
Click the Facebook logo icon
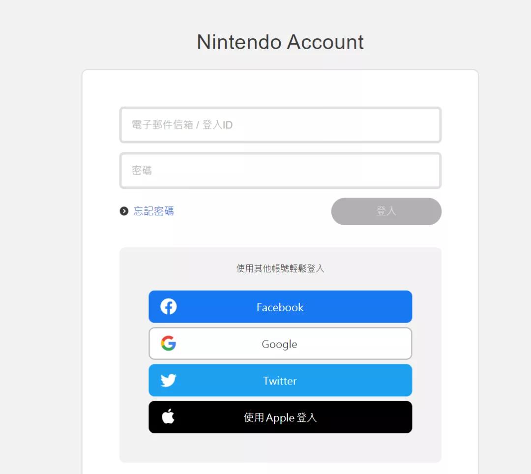pos(168,306)
